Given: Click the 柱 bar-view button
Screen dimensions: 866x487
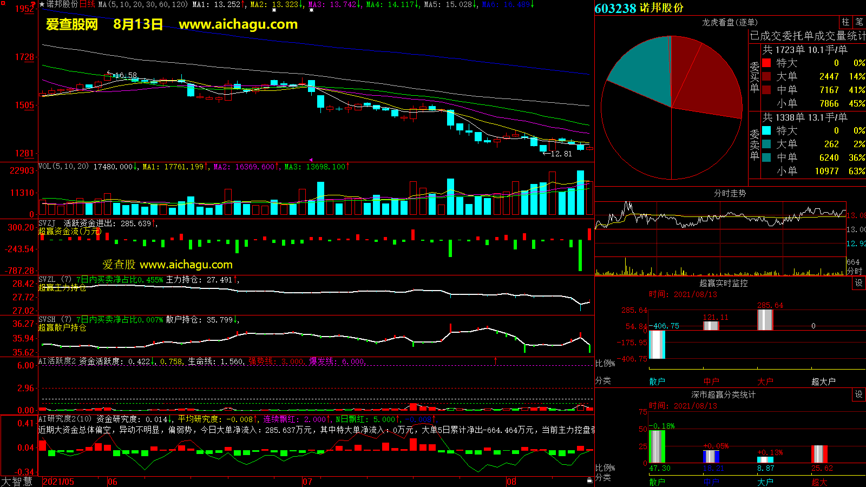Looking at the screenshot, I should click(845, 22).
